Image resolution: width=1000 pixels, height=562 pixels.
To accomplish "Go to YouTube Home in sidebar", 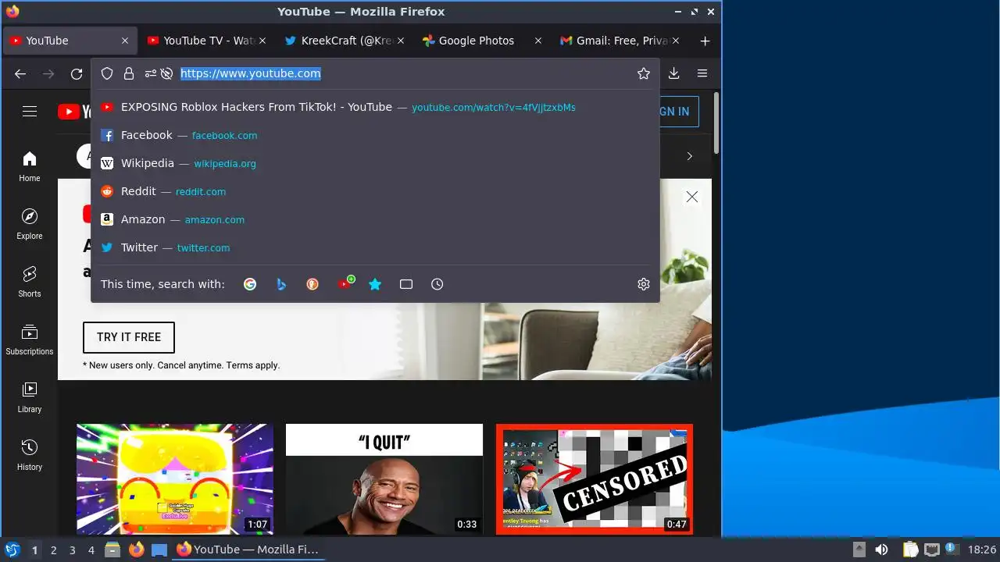I will 30,166.
